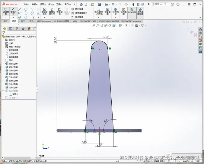
Task: Open the dropdown under 快速捕捉
Action: point(116,17)
